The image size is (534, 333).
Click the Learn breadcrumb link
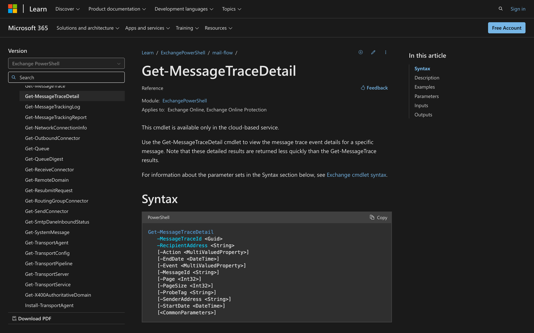(x=148, y=53)
